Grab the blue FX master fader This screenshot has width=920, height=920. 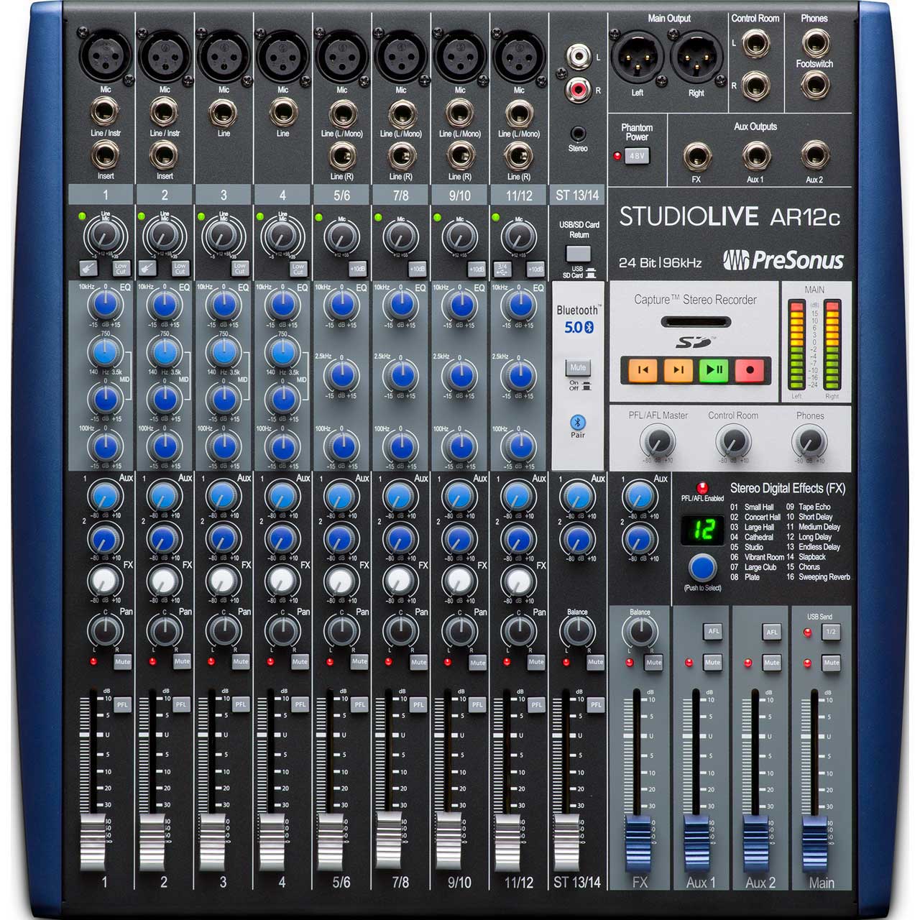pos(638,844)
